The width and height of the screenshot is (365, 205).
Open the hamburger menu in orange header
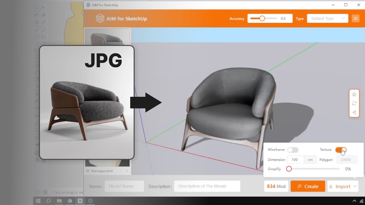pos(355,19)
